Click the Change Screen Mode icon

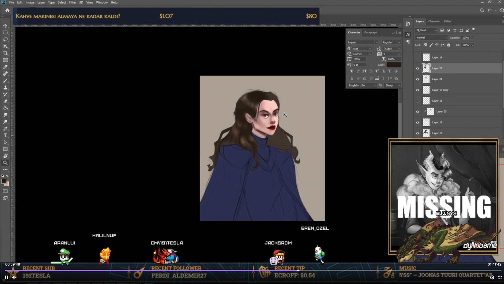pos(5,198)
